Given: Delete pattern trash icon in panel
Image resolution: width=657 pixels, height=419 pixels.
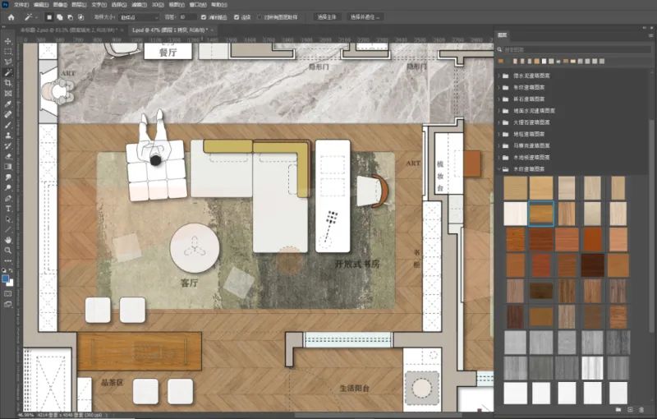Looking at the screenshot, I should 642,409.
